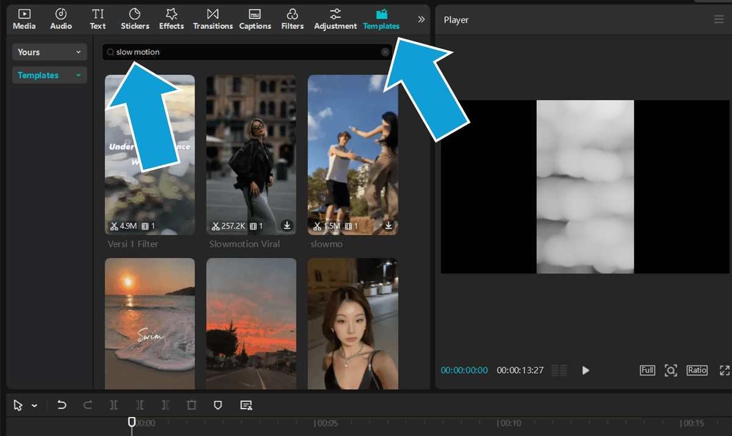Select the 'slowmo' template thumbnail
The width and height of the screenshot is (732, 436).
(353, 155)
